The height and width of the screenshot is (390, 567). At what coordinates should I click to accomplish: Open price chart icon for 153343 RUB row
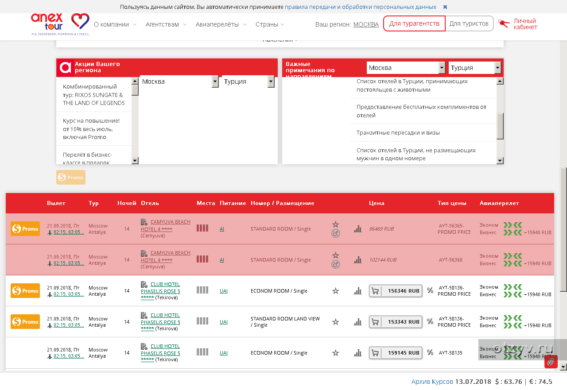coord(357,322)
